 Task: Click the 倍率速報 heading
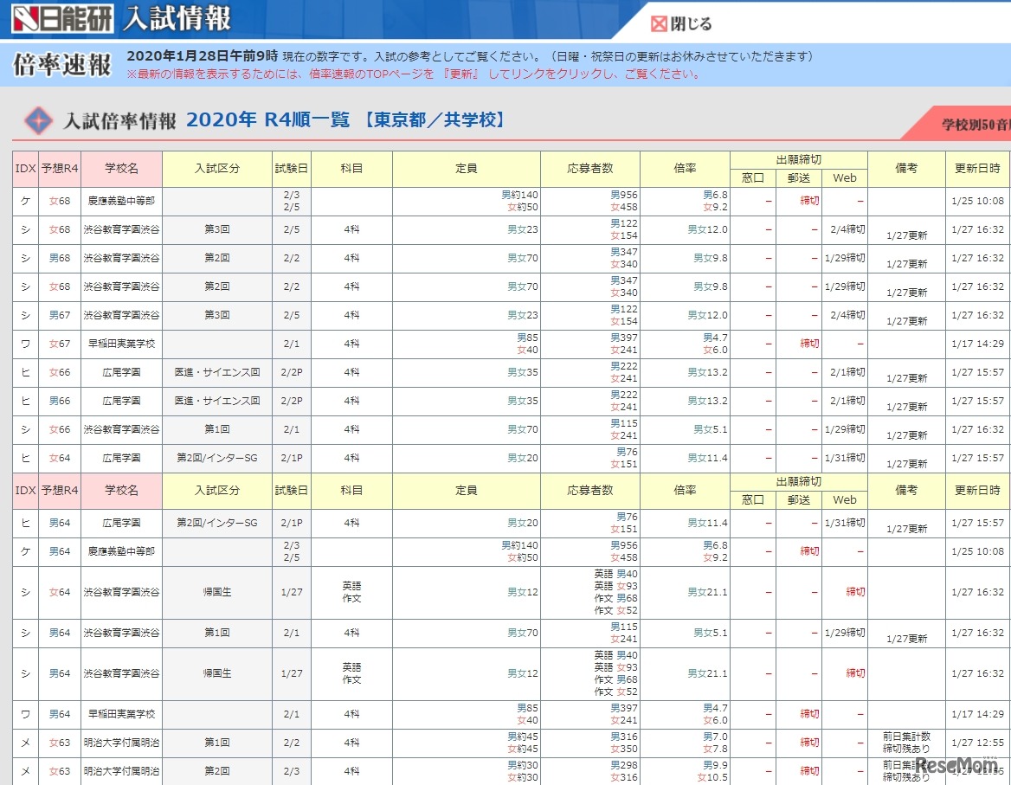pos(62,65)
